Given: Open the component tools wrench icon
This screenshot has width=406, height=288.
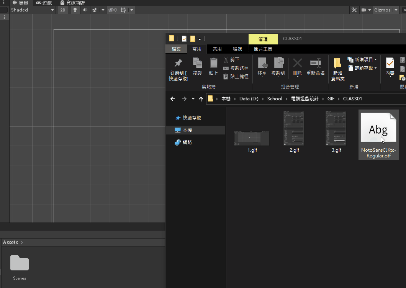Looking at the screenshot, I should click(354, 10).
